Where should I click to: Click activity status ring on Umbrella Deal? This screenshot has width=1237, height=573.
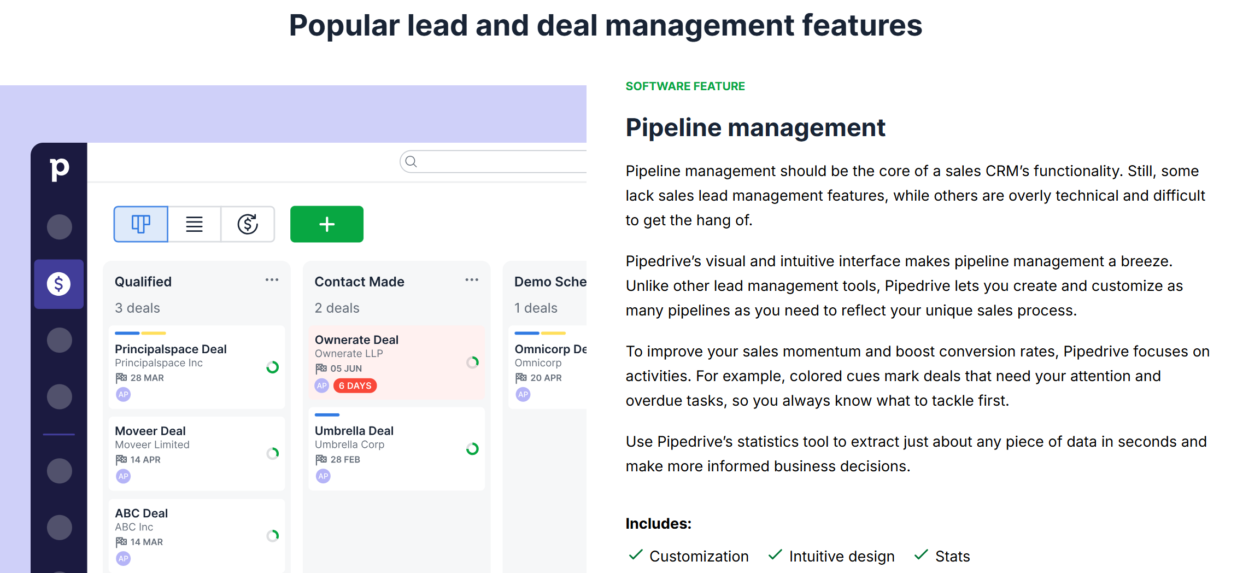click(473, 449)
